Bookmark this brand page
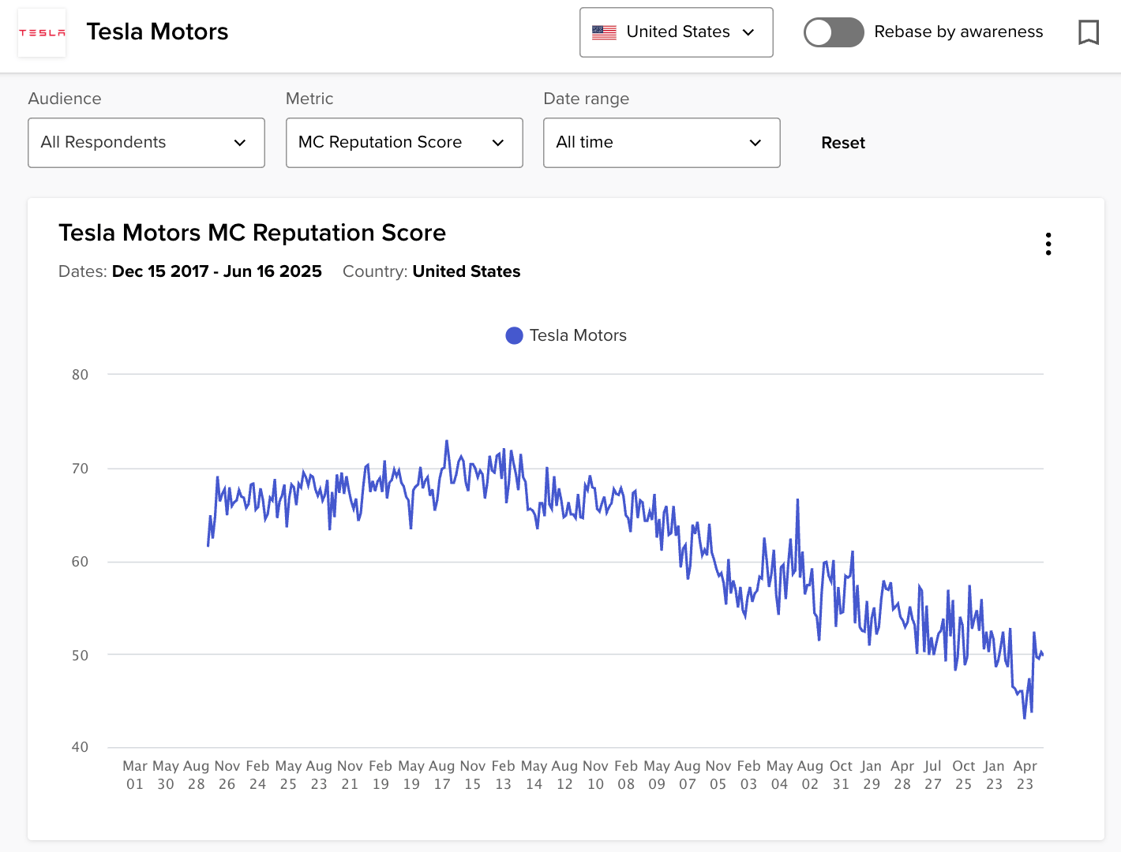The width and height of the screenshot is (1121, 852). tap(1089, 32)
